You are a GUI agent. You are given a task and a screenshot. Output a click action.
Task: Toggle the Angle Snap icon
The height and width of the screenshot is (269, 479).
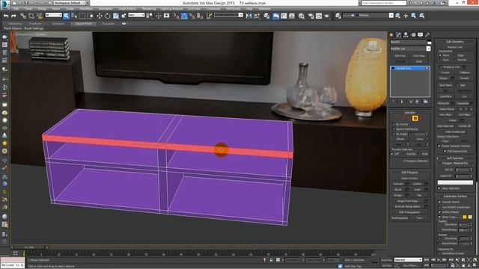(x=184, y=16)
